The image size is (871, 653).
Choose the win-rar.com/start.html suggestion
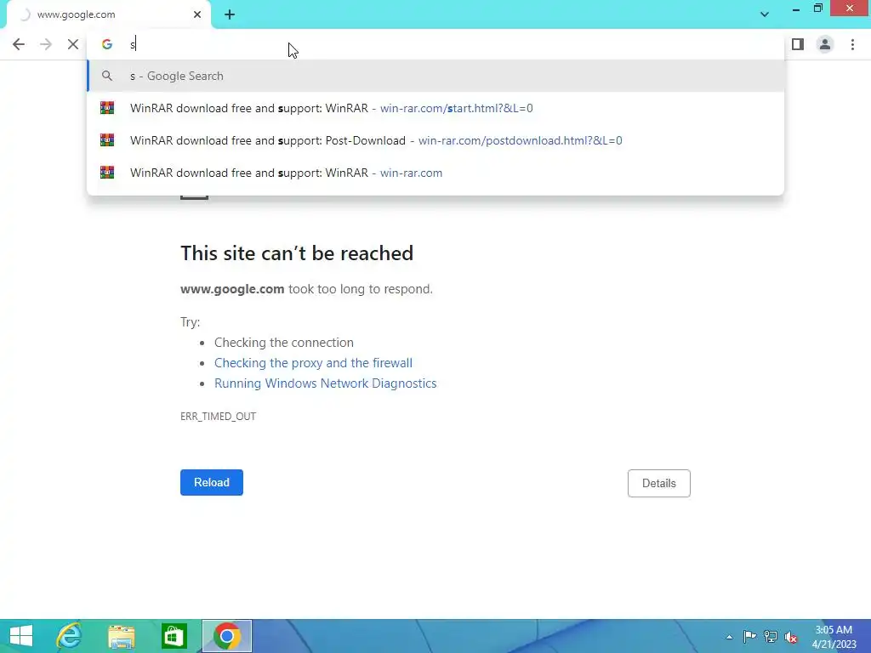coord(435,108)
